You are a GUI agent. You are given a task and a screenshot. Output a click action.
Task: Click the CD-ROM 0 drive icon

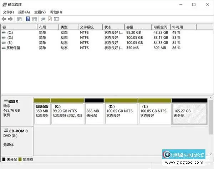(x=6, y=131)
